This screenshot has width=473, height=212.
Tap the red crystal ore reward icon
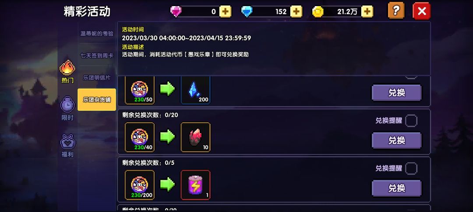(195, 137)
